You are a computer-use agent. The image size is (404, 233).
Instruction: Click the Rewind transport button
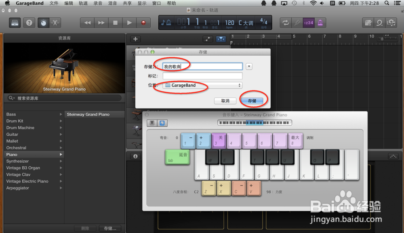coord(87,23)
